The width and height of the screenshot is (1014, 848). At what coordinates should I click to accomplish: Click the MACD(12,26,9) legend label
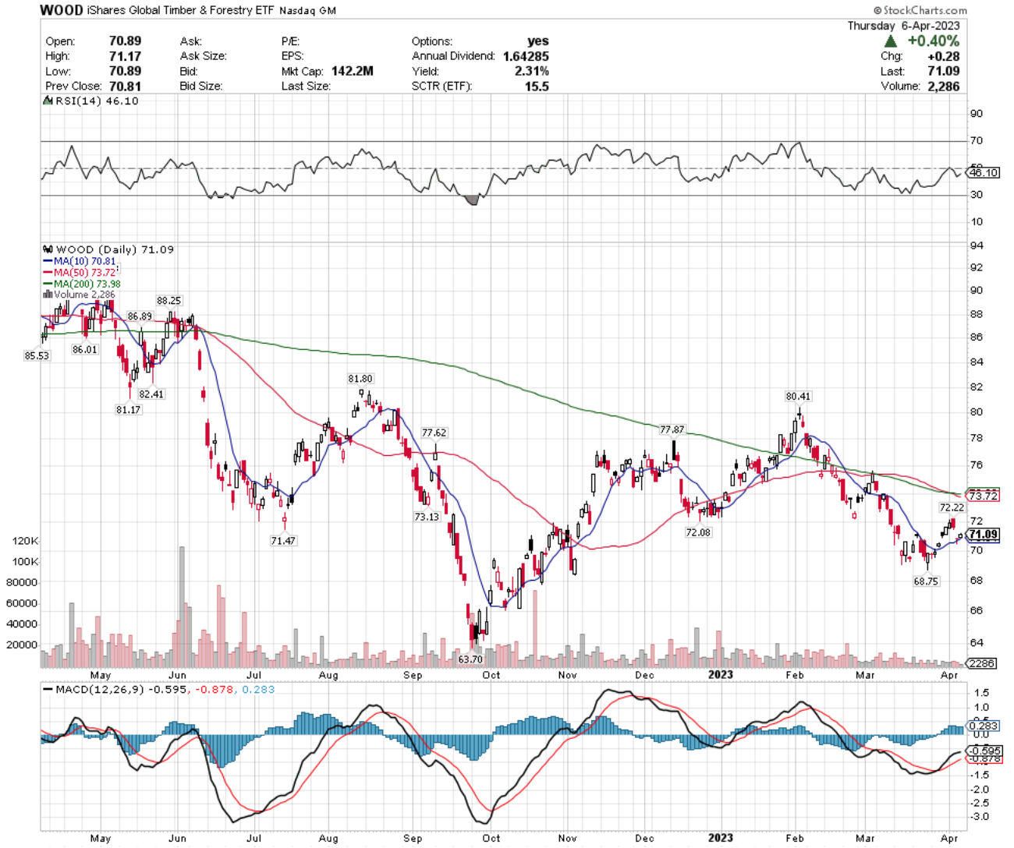pyautogui.click(x=99, y=690)
